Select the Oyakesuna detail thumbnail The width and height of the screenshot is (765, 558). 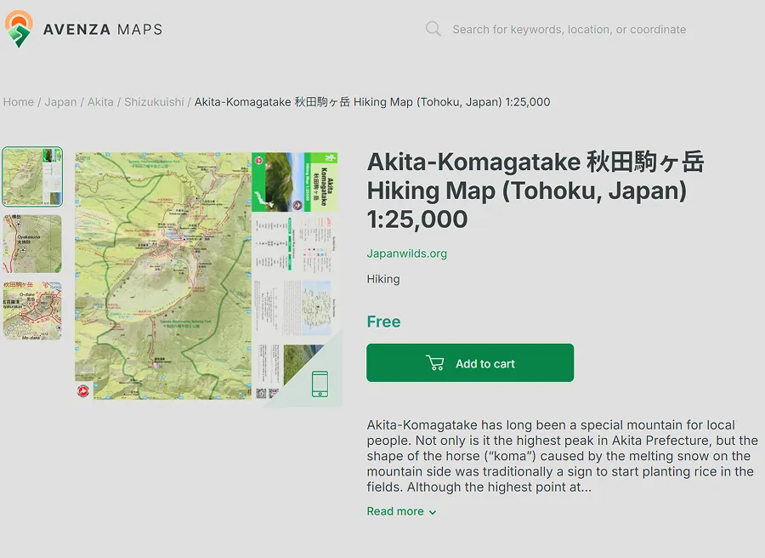click(32, 243)
